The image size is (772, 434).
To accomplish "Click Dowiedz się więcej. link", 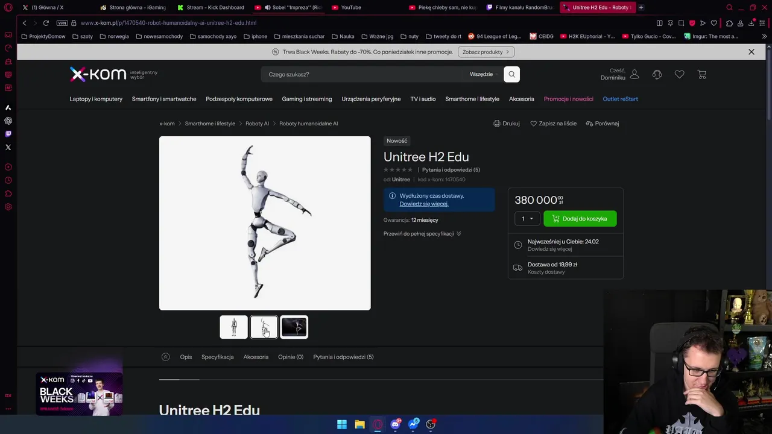I will (424, 204).
